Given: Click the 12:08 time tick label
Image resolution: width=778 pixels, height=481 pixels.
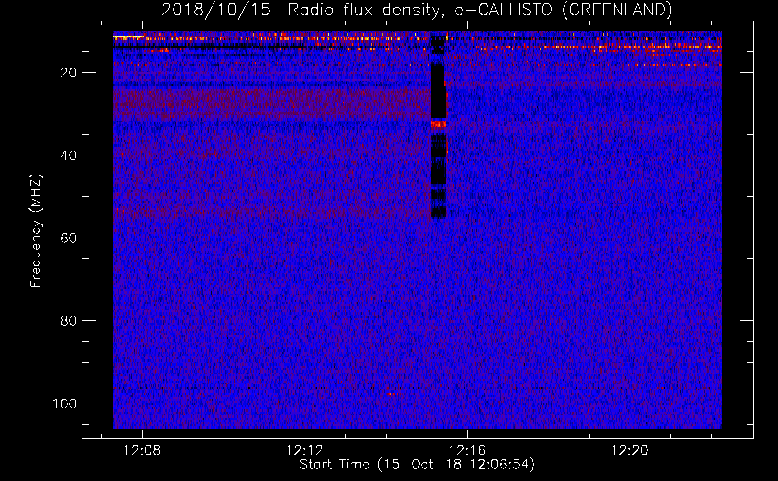Looking at the screenshot, I should pos(142,451).
